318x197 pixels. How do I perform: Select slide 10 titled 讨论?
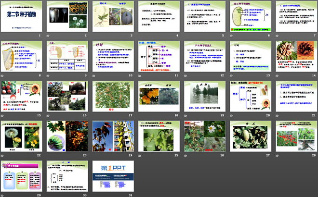(x=114, y=57)
